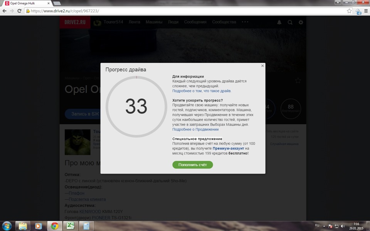Open site settings gear icon
The height and width of the screenshot is (231, 370).
[x=301, y=22]
